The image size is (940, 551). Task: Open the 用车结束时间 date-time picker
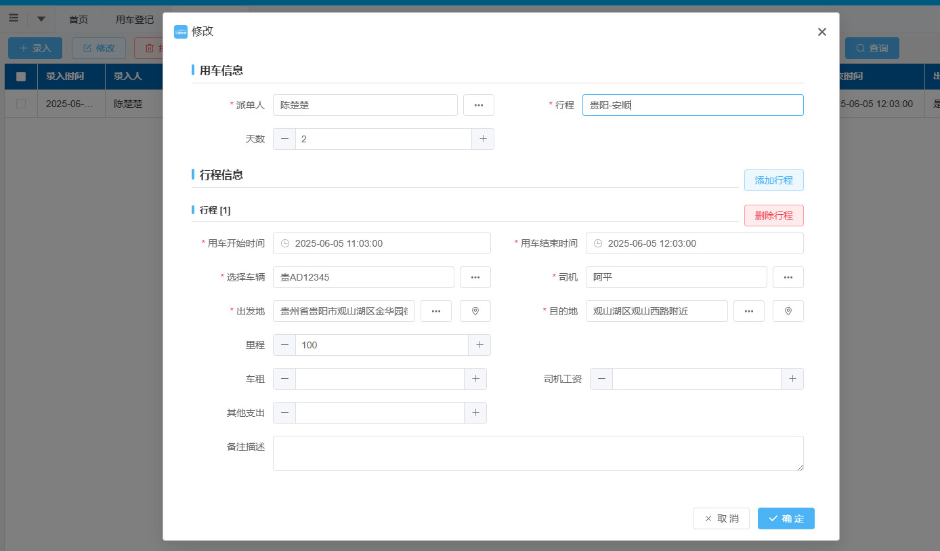coord(694,243)
